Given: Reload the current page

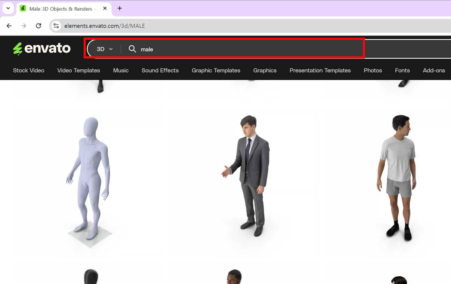Looking at the screenshot, I should 39,26.
